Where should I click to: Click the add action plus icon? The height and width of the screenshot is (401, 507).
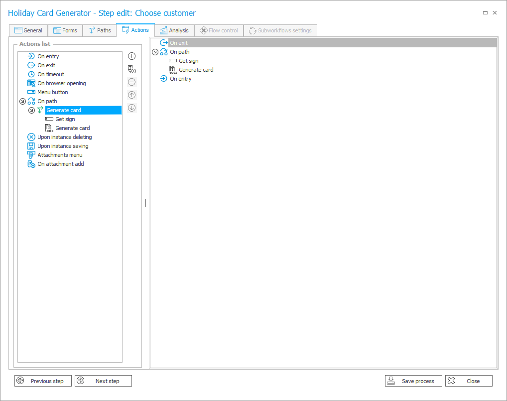(x=131, y=56)
